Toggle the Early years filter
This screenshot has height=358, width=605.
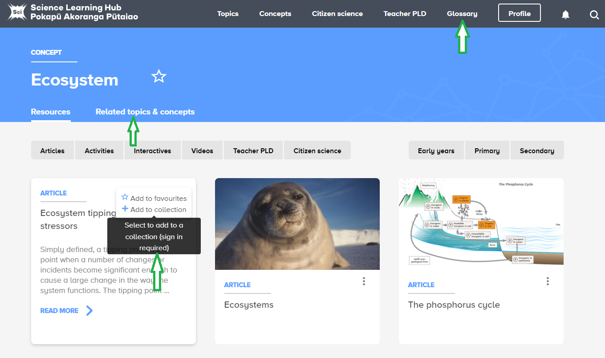pos(436,150)
